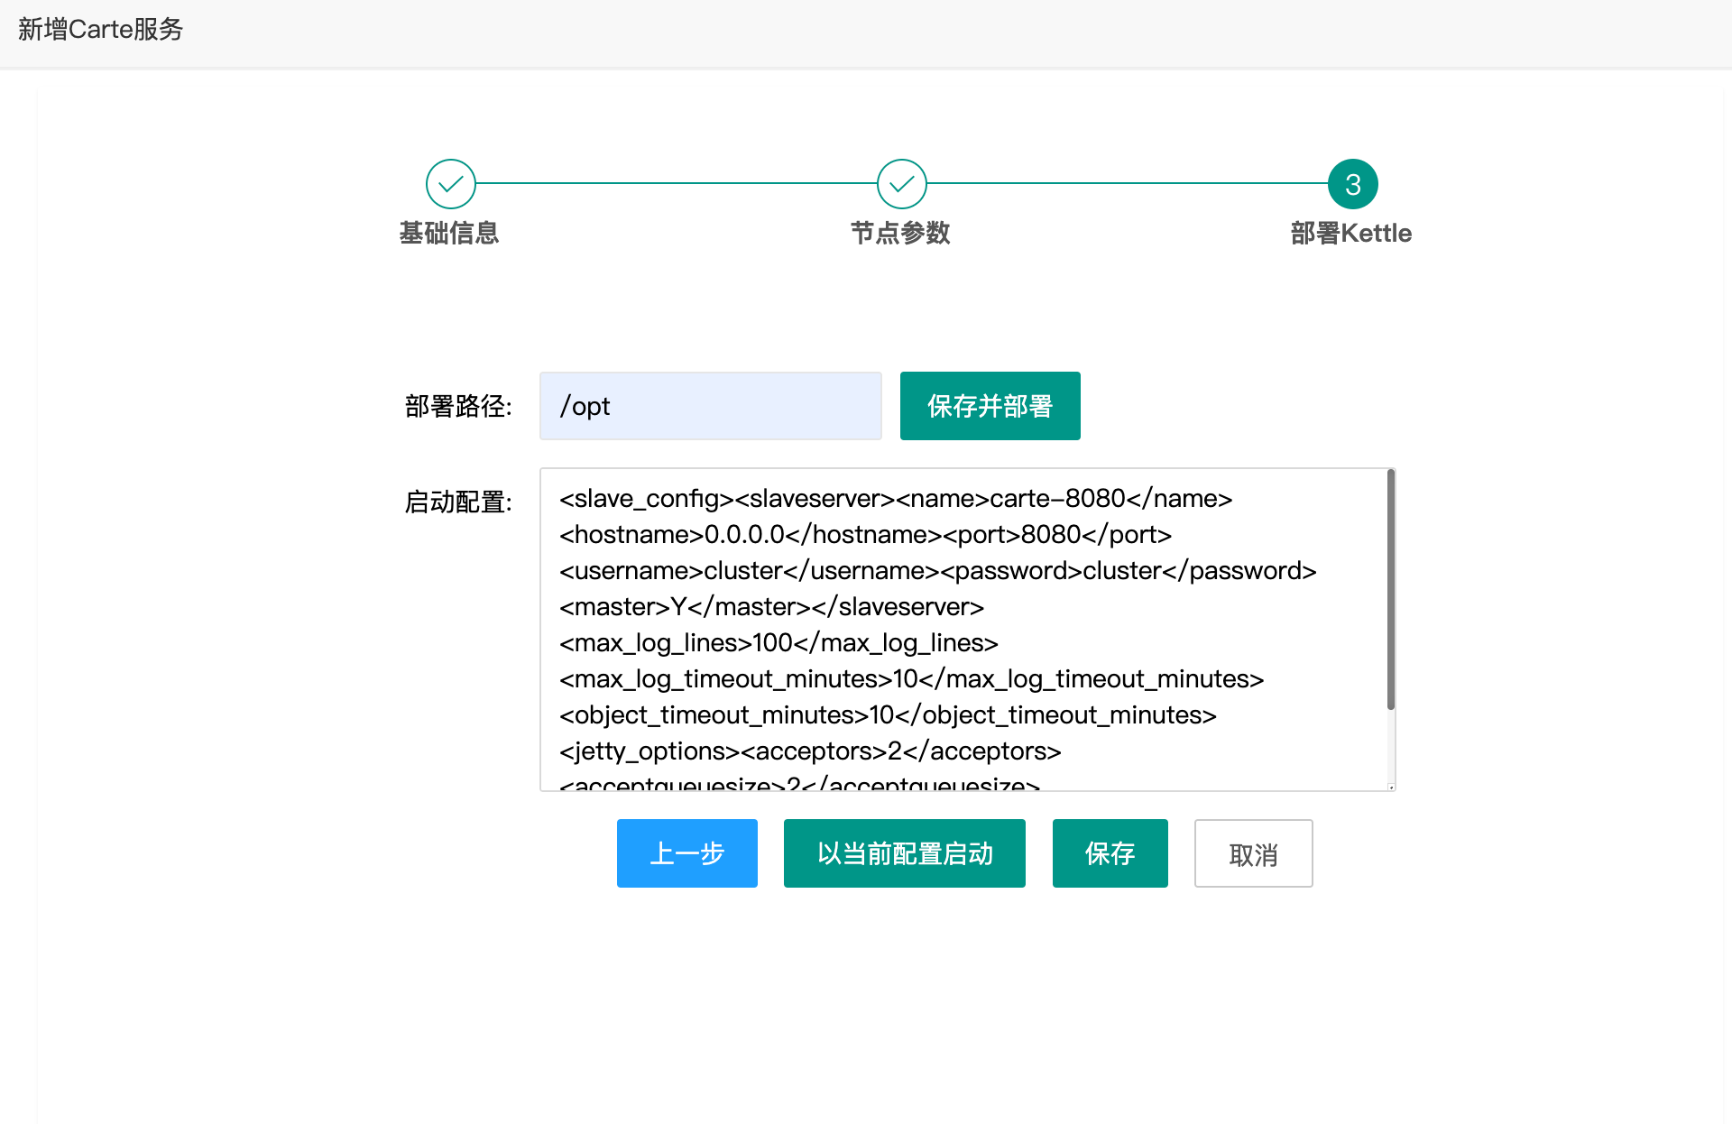Cancel with the 取消 button
1732x1124 pixels.
[x=1253, y=853]
